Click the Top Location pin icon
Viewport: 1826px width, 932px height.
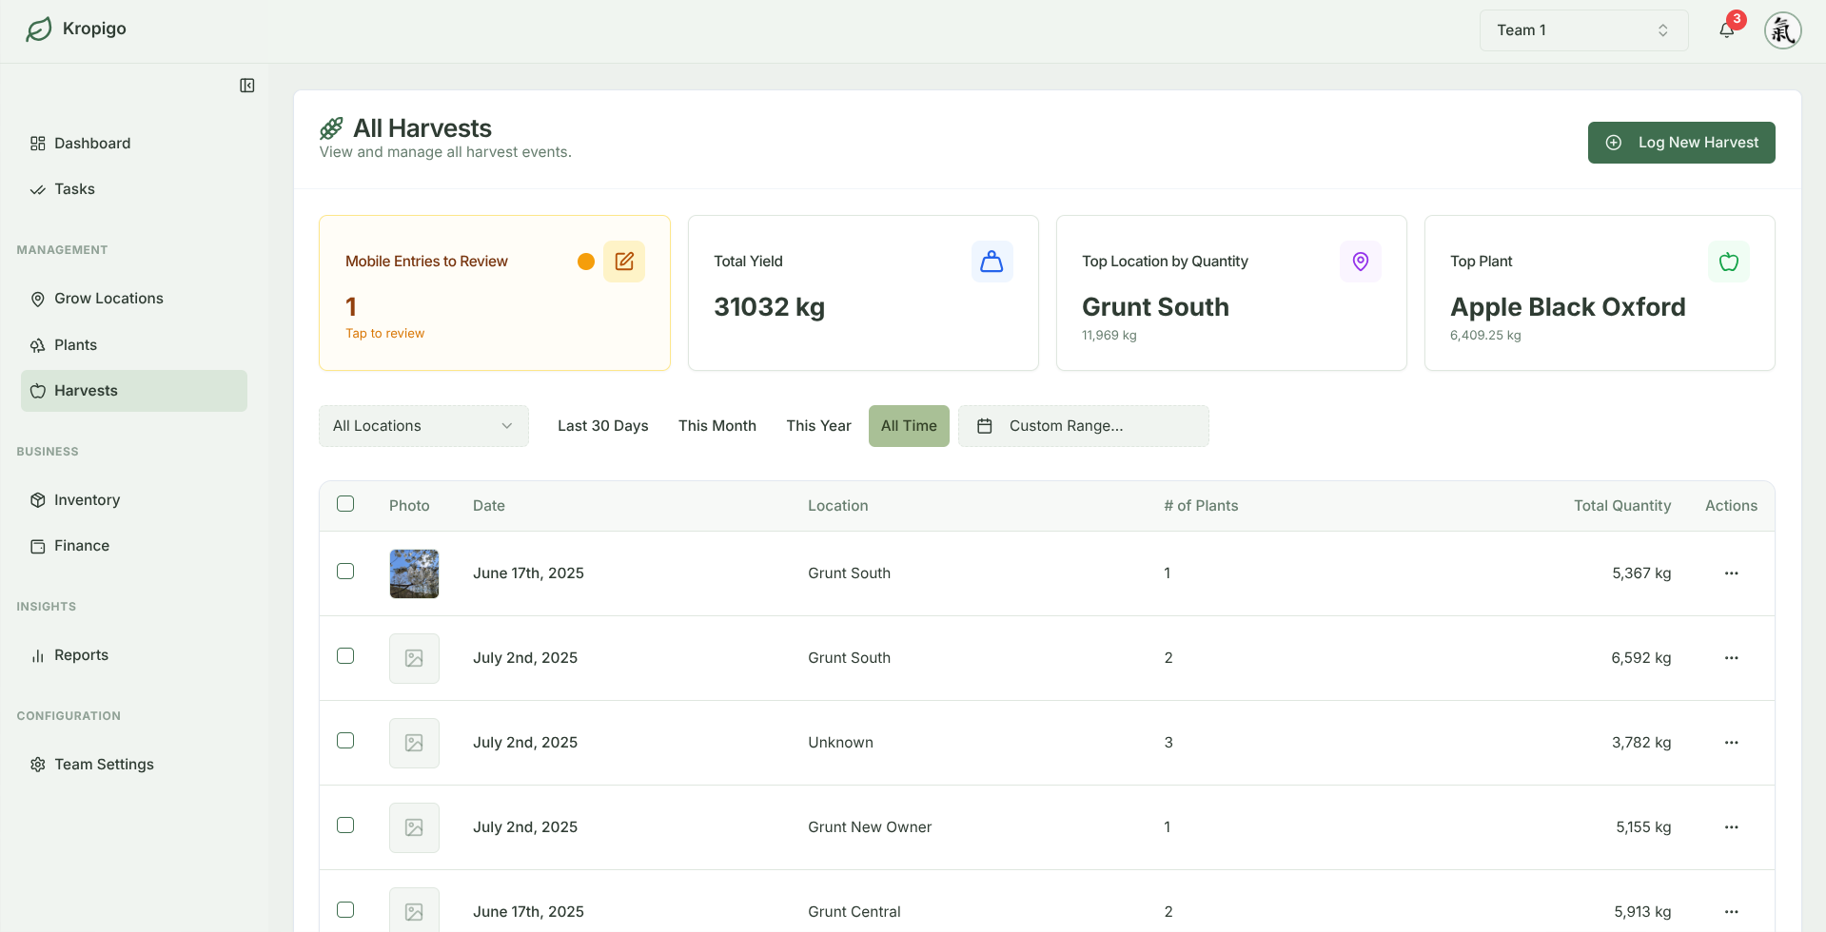pyautogui.click(x=1360, y=262)
